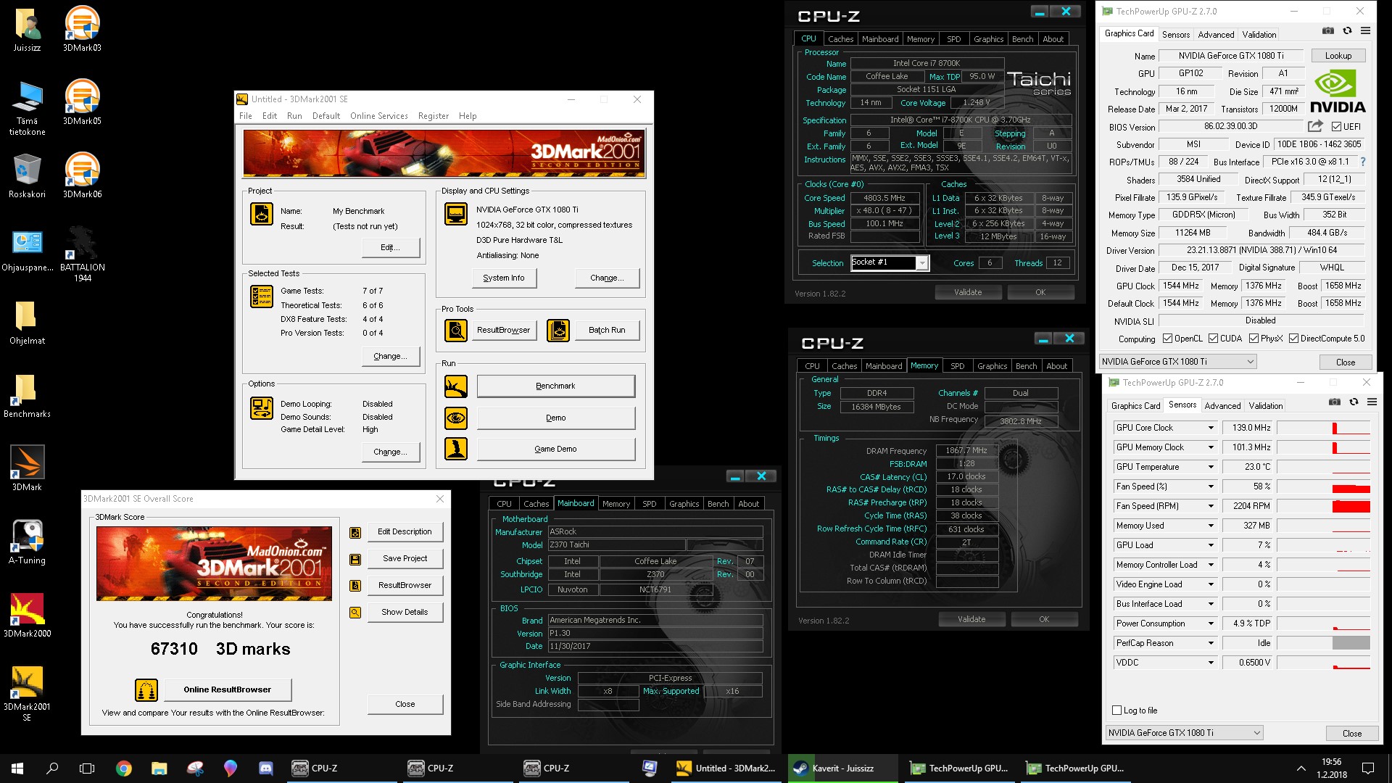
Task: Open the 3DMark05 desktop shortcut
Action: click(x=82, y=102)
